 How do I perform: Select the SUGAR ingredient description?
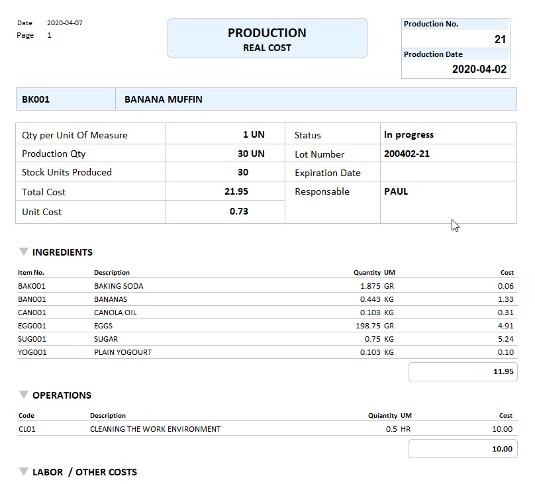(x=106, y=339)
